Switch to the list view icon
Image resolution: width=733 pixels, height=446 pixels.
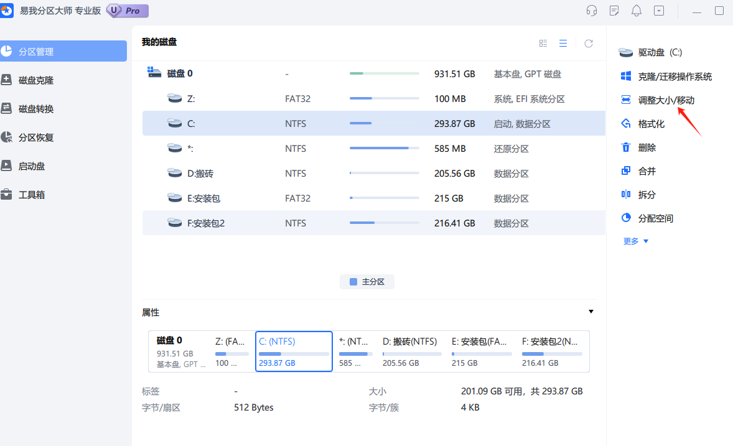tap(563, 43)
